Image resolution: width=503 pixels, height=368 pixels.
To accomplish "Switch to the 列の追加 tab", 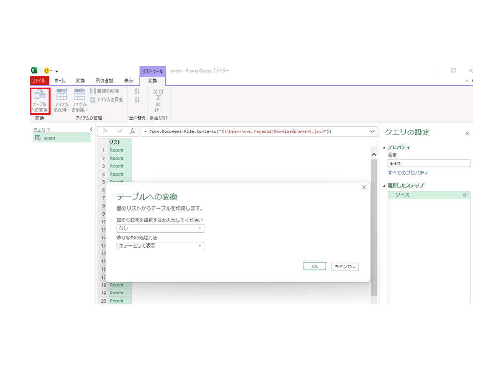I will pyautogui.click(x=105, y=81).
